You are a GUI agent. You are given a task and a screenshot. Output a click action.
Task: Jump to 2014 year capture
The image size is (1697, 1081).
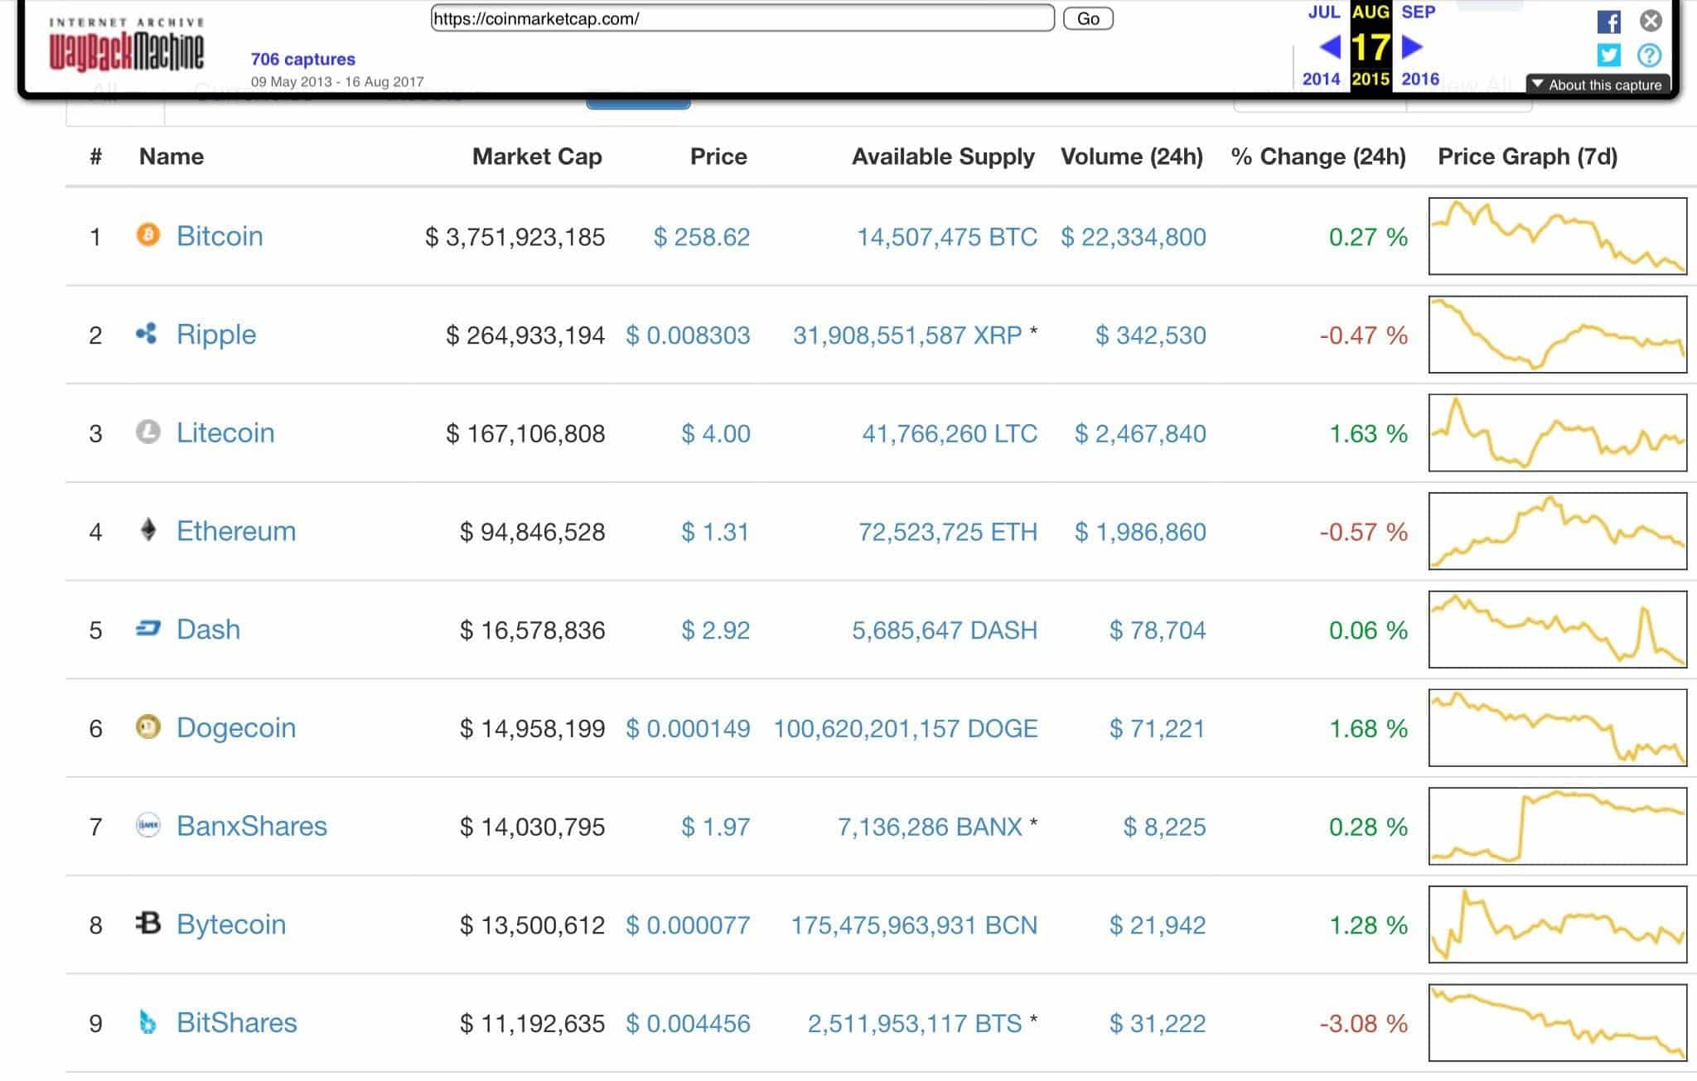pyautogui.click(x=1321, y=79)
